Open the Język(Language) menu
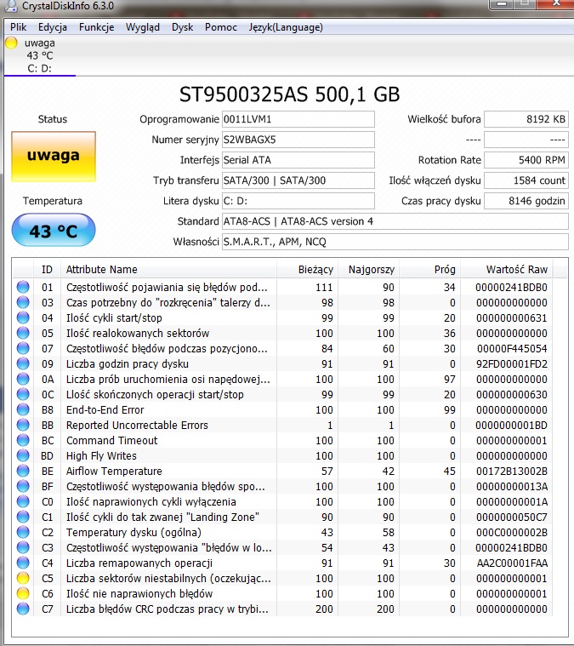The width and height of the screenshot is (574, 646). (286, 27)
